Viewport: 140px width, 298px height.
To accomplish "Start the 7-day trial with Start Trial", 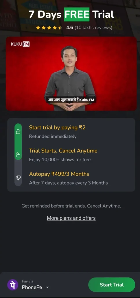I will [x=112, y=285].
